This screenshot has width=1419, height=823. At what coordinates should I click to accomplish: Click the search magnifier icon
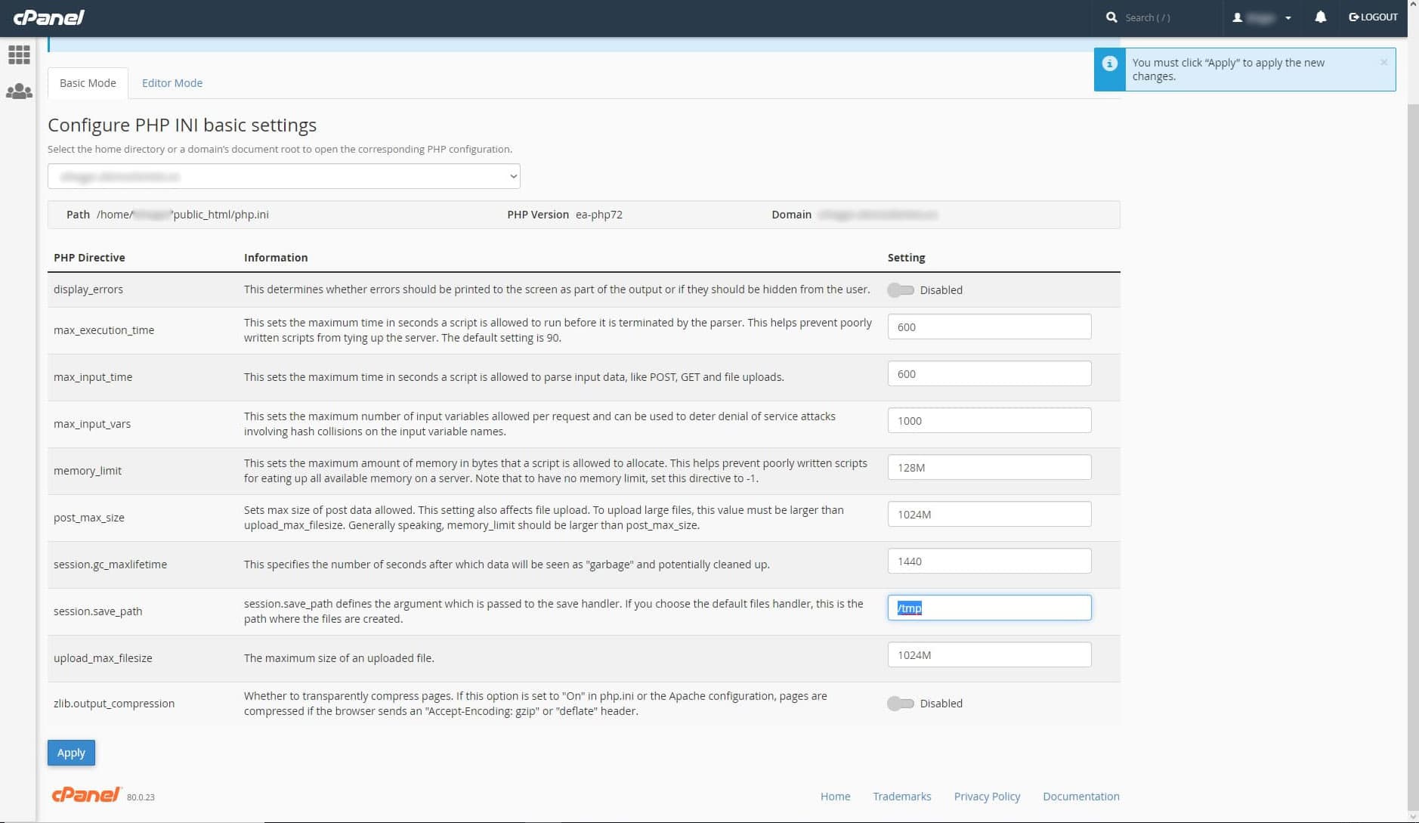pyautogui.click(x=1111, y=17)
